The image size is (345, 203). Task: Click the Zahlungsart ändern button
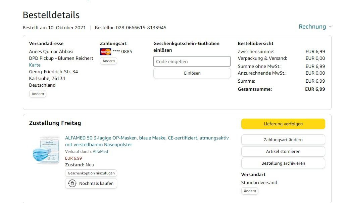click(283, 140)
